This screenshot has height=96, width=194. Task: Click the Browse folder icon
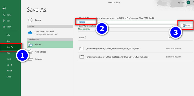(x=30, y=59)
